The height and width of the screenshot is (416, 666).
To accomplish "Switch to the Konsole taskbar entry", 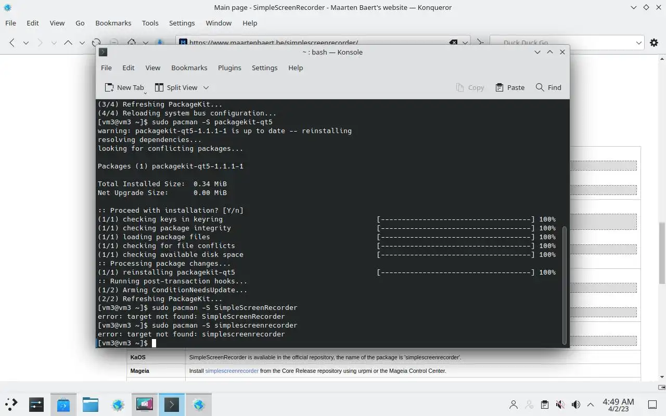I will [x=172, y=404].
